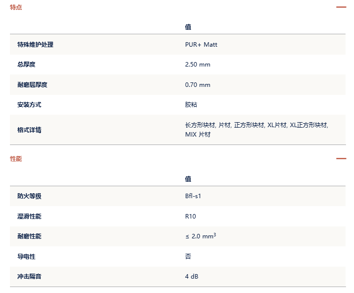Click the PUR+ Matt value

pos(201,45)
